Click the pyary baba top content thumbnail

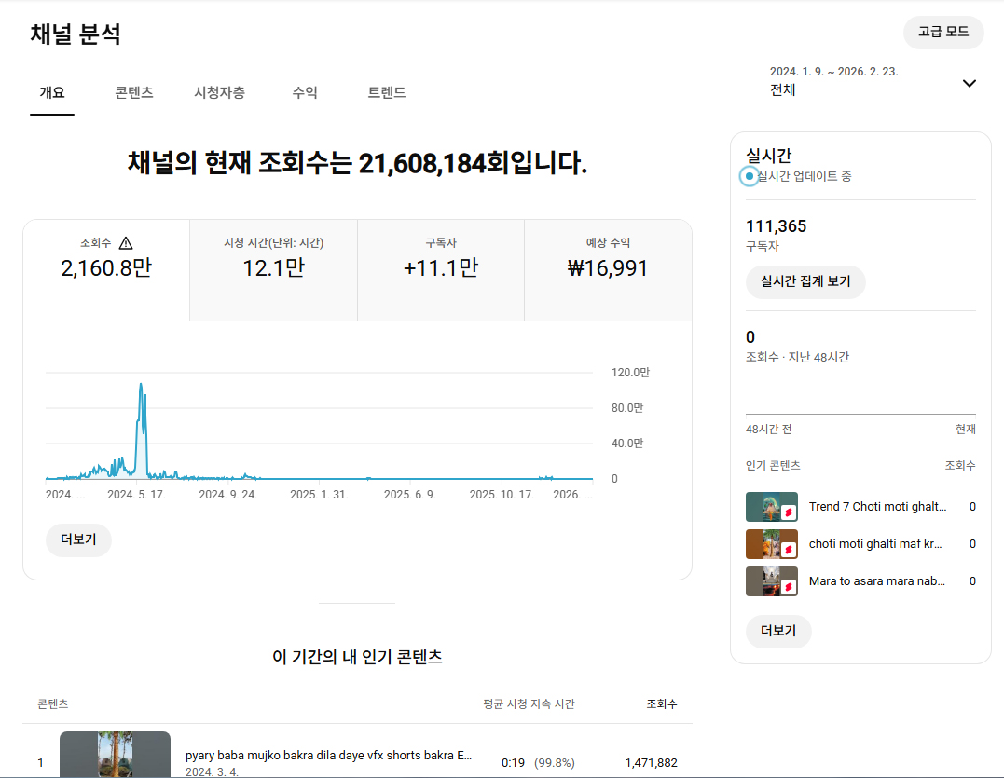[x=115, y=755]
